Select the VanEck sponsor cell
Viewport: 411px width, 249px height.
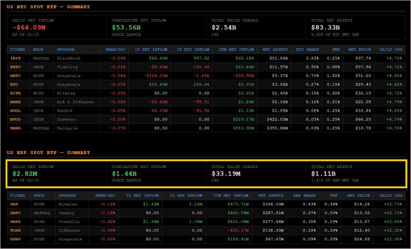[64, 111]
